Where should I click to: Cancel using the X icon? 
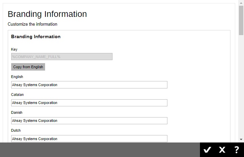(x=222, y=150)
